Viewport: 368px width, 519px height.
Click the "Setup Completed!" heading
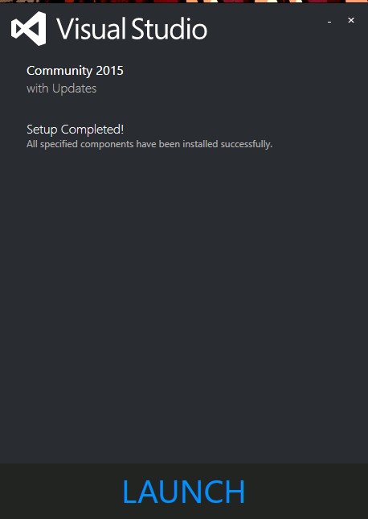75,130
